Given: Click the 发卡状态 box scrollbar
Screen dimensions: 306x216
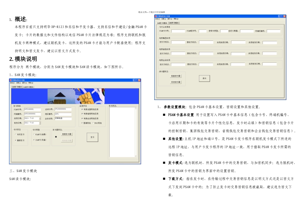Looking at the screenshot, I should tap(136, 132).
